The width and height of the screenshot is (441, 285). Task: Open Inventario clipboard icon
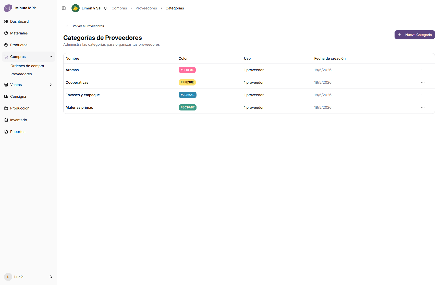6,120
